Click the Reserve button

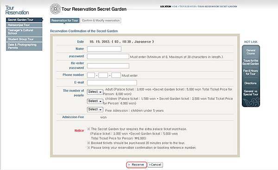[x=137, y=165]
